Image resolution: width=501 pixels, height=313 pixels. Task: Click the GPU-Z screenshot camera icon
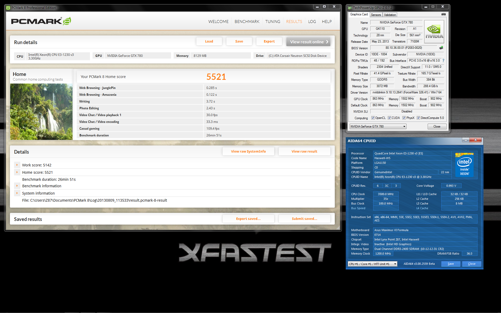click(x=443, y=14)
